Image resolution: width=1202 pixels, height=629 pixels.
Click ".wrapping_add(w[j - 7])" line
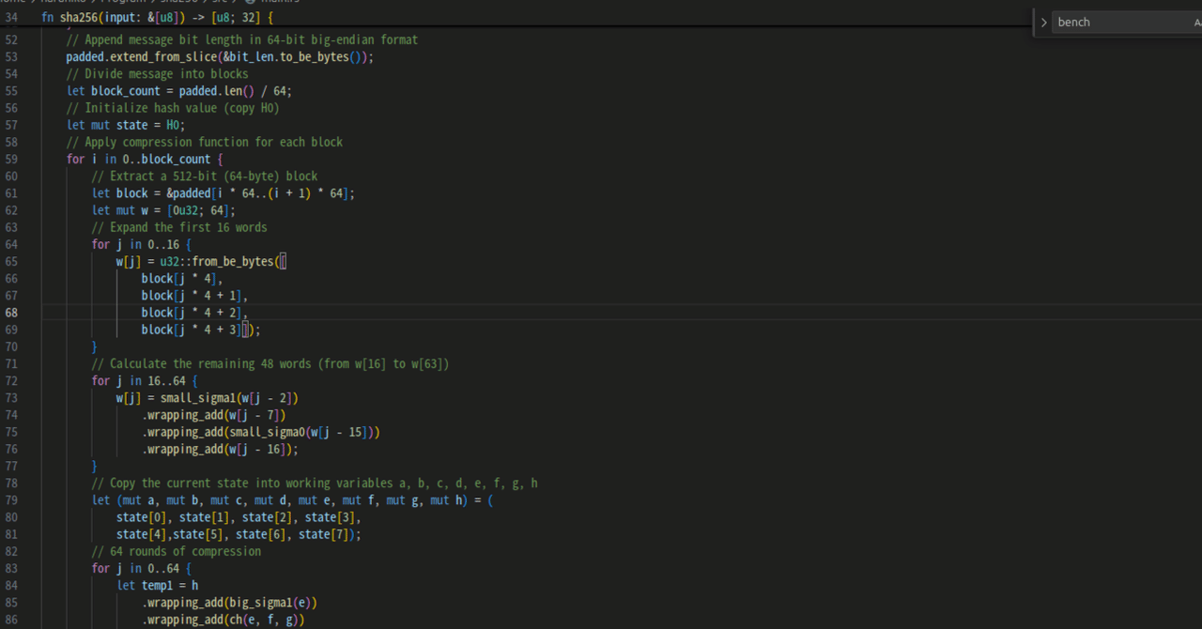click(214, 415)
